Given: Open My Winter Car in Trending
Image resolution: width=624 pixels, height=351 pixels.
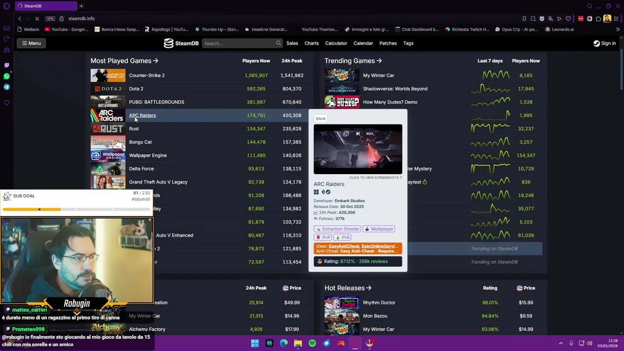Looking at the screenshot, I should pyautogui.click(x=378, y=76).
